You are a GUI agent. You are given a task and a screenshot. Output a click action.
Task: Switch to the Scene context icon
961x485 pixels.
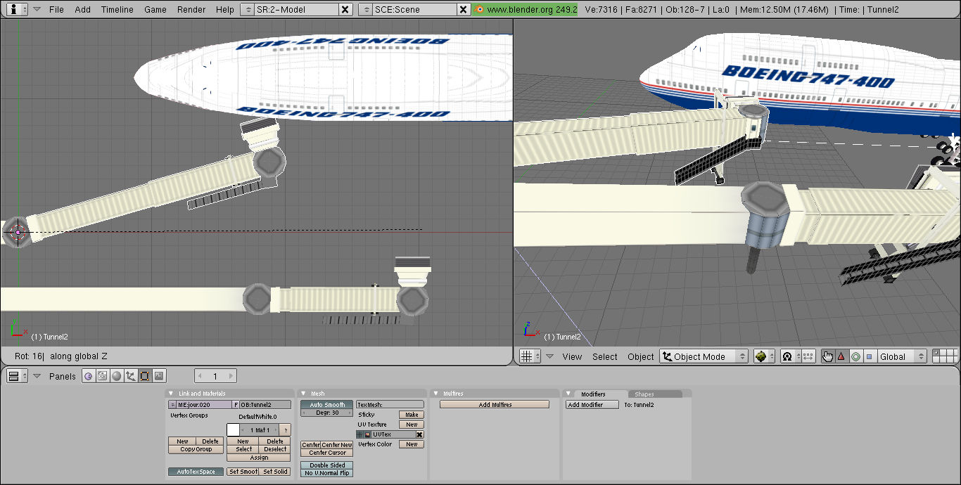(159, 376)
